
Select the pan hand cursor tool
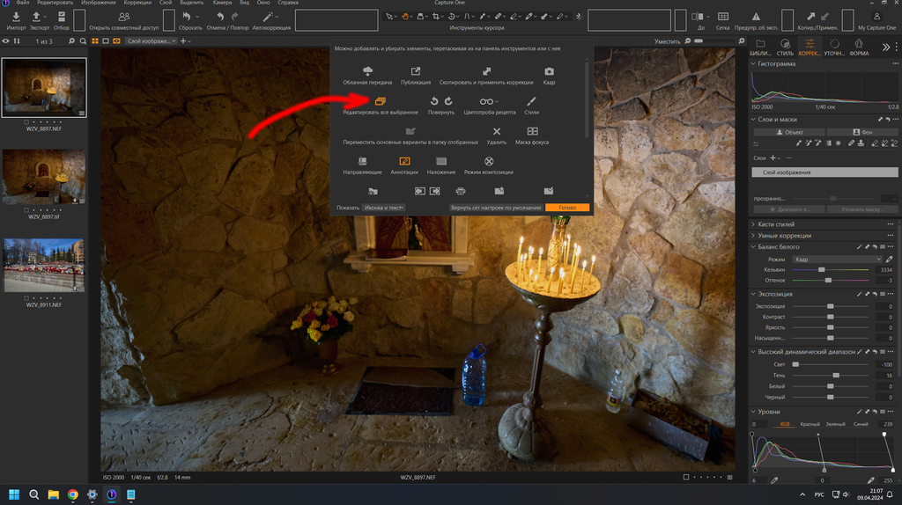click(x=405, y=17)
